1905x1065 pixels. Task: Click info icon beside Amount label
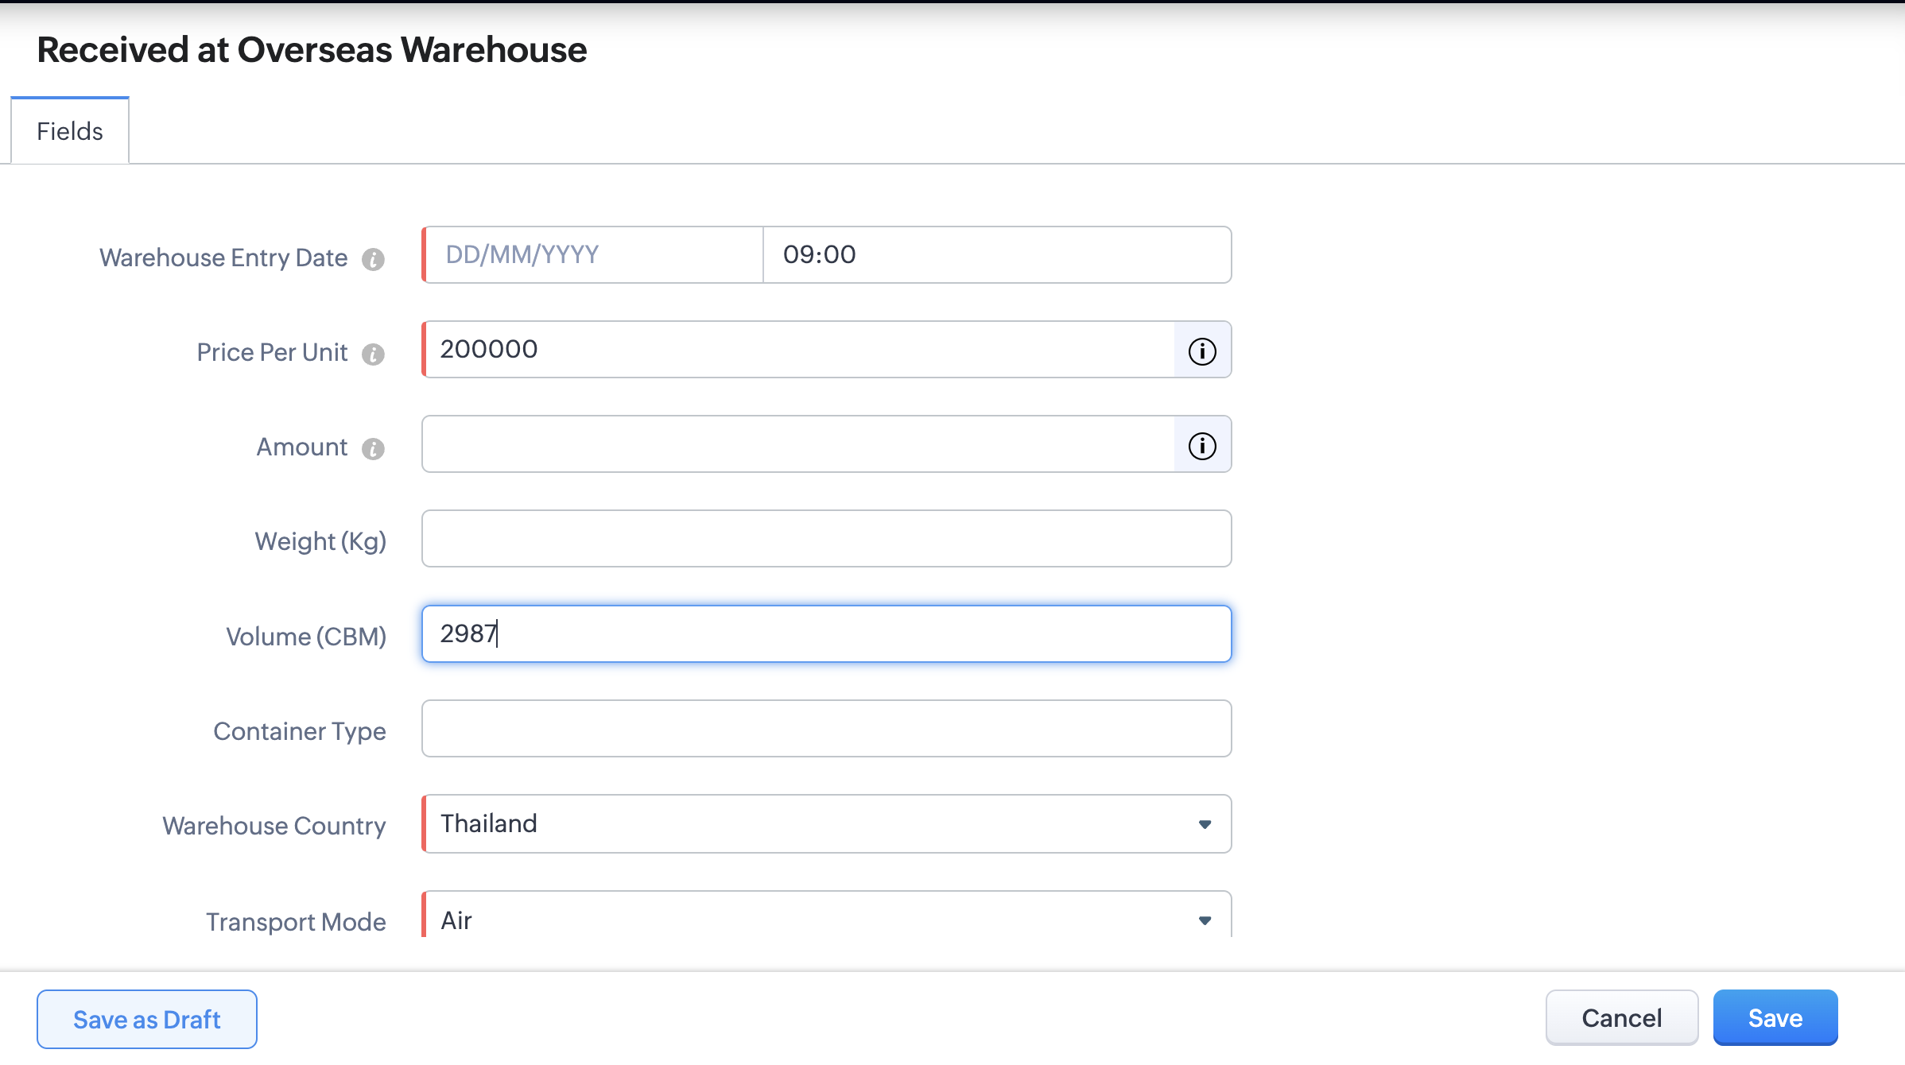click(x=373, y=448)
